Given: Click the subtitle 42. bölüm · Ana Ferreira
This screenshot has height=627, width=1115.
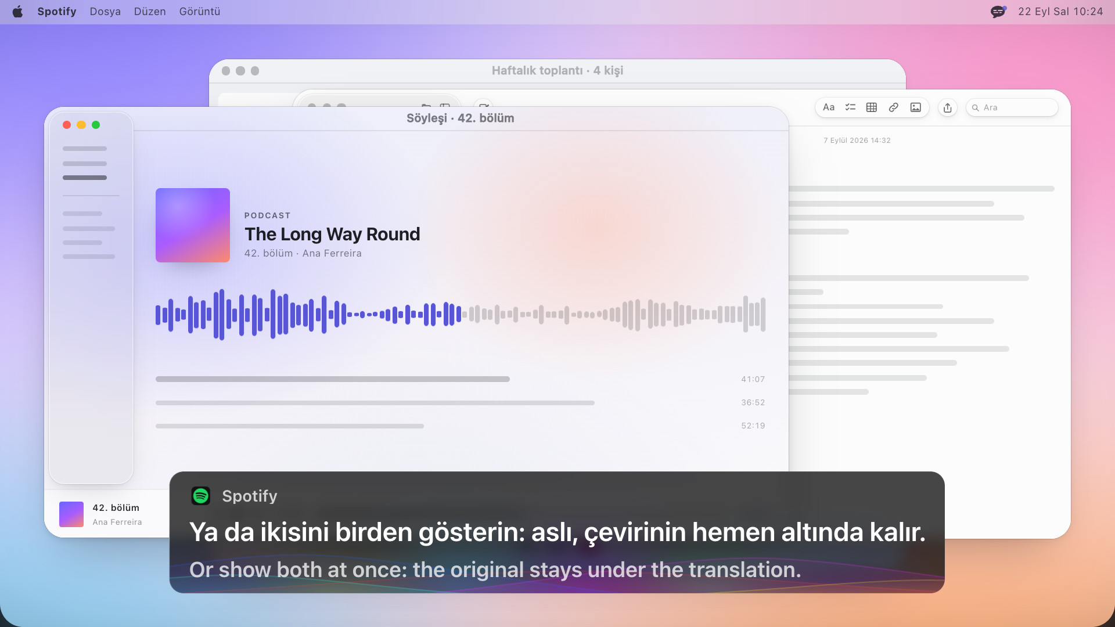Looking at the screenshot, I should [303, 253].
